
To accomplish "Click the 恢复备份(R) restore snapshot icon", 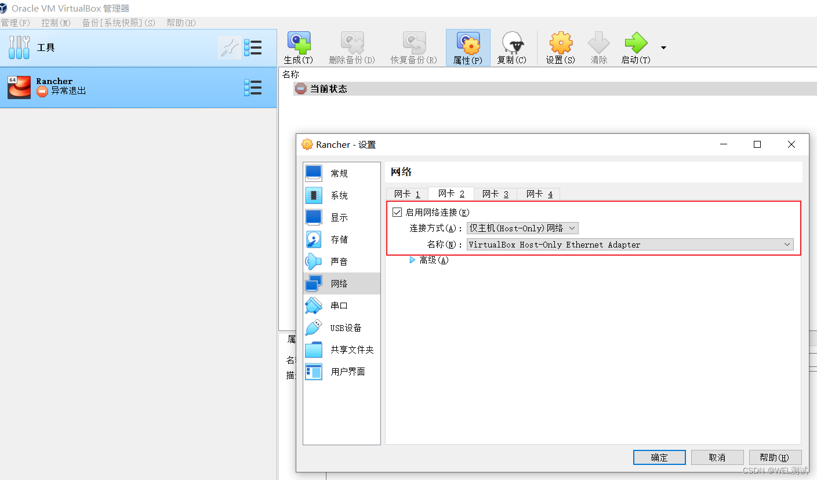I will (x=414, y=43).
